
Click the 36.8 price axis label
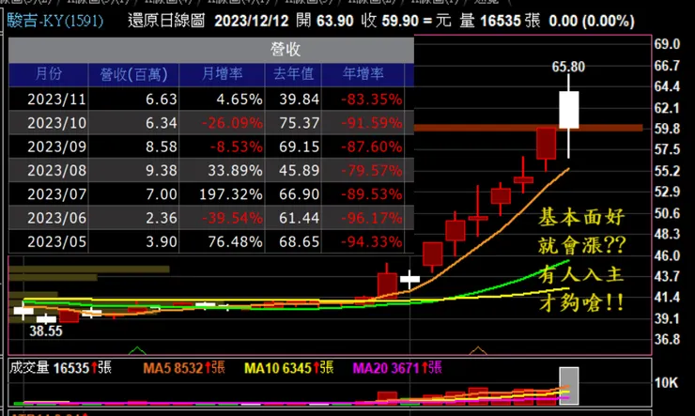[667, 339]
